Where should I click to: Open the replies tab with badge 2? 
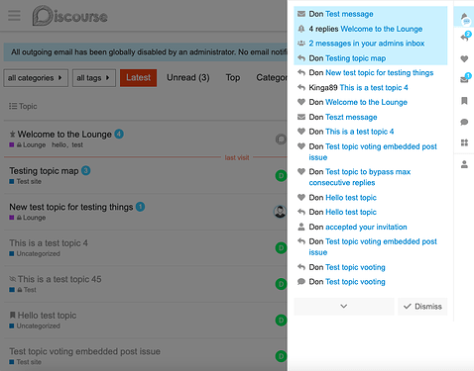tap(464, 38)
